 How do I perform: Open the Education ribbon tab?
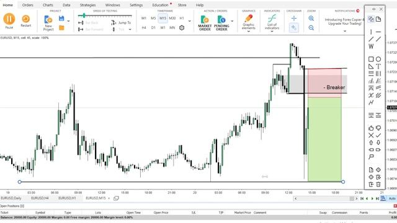(x=160, y=5)
